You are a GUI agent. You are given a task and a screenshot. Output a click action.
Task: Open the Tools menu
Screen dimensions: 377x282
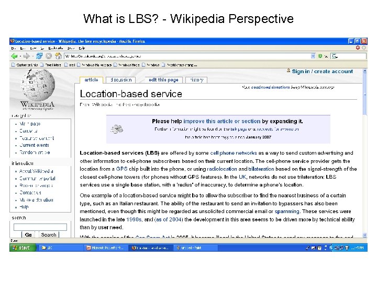click(71, 48)
